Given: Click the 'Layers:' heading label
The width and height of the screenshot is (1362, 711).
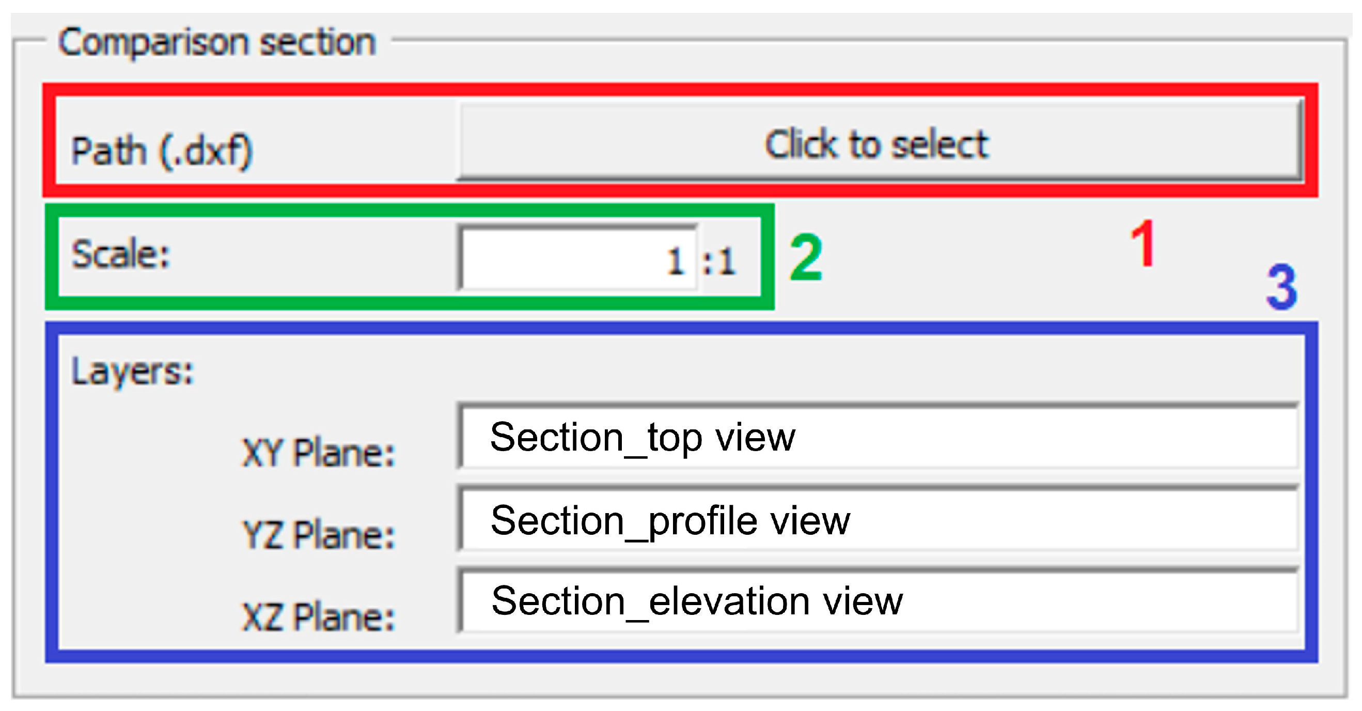Looking at the screenshot, I should pyautogui.click(x=133, y=371).
